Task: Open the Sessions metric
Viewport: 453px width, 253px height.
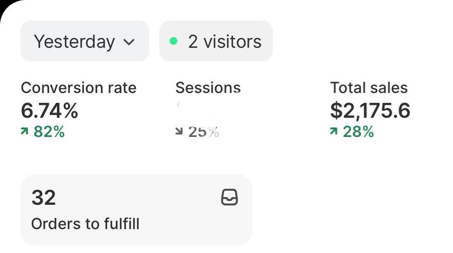Action: (x=208, y=88)
